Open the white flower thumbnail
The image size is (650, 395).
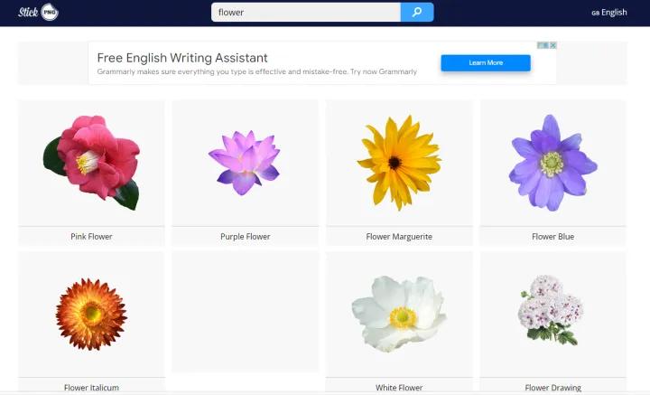pyautogui.click(x=399, y=314)
